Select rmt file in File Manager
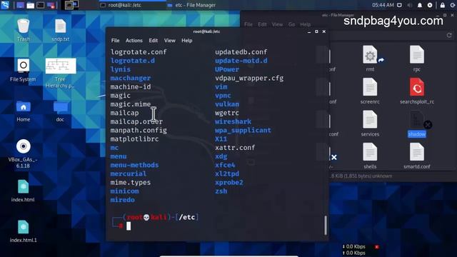This screenshot has height=257, width=457. (370, 59)
